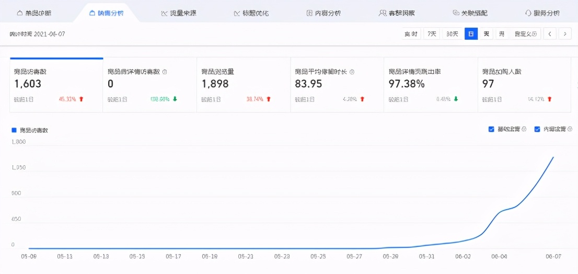This screenshot has width=578, height=274.
Task: Open the fourth tab with the line-chart icon
Action: click(251, 13)
